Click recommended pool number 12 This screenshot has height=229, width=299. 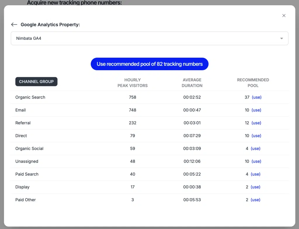(247, 123)
